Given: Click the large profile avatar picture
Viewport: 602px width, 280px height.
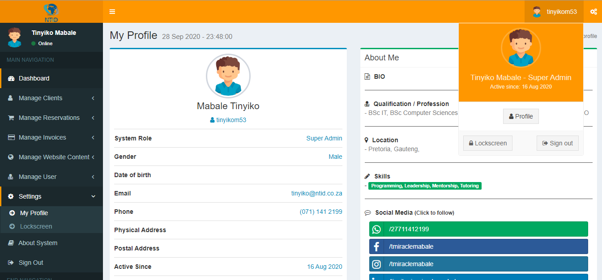Looking at the screenshot, I should tap(228, 76).
